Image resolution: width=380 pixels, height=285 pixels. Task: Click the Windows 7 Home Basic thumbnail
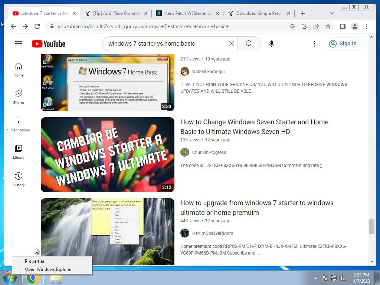tap(107, 83)
